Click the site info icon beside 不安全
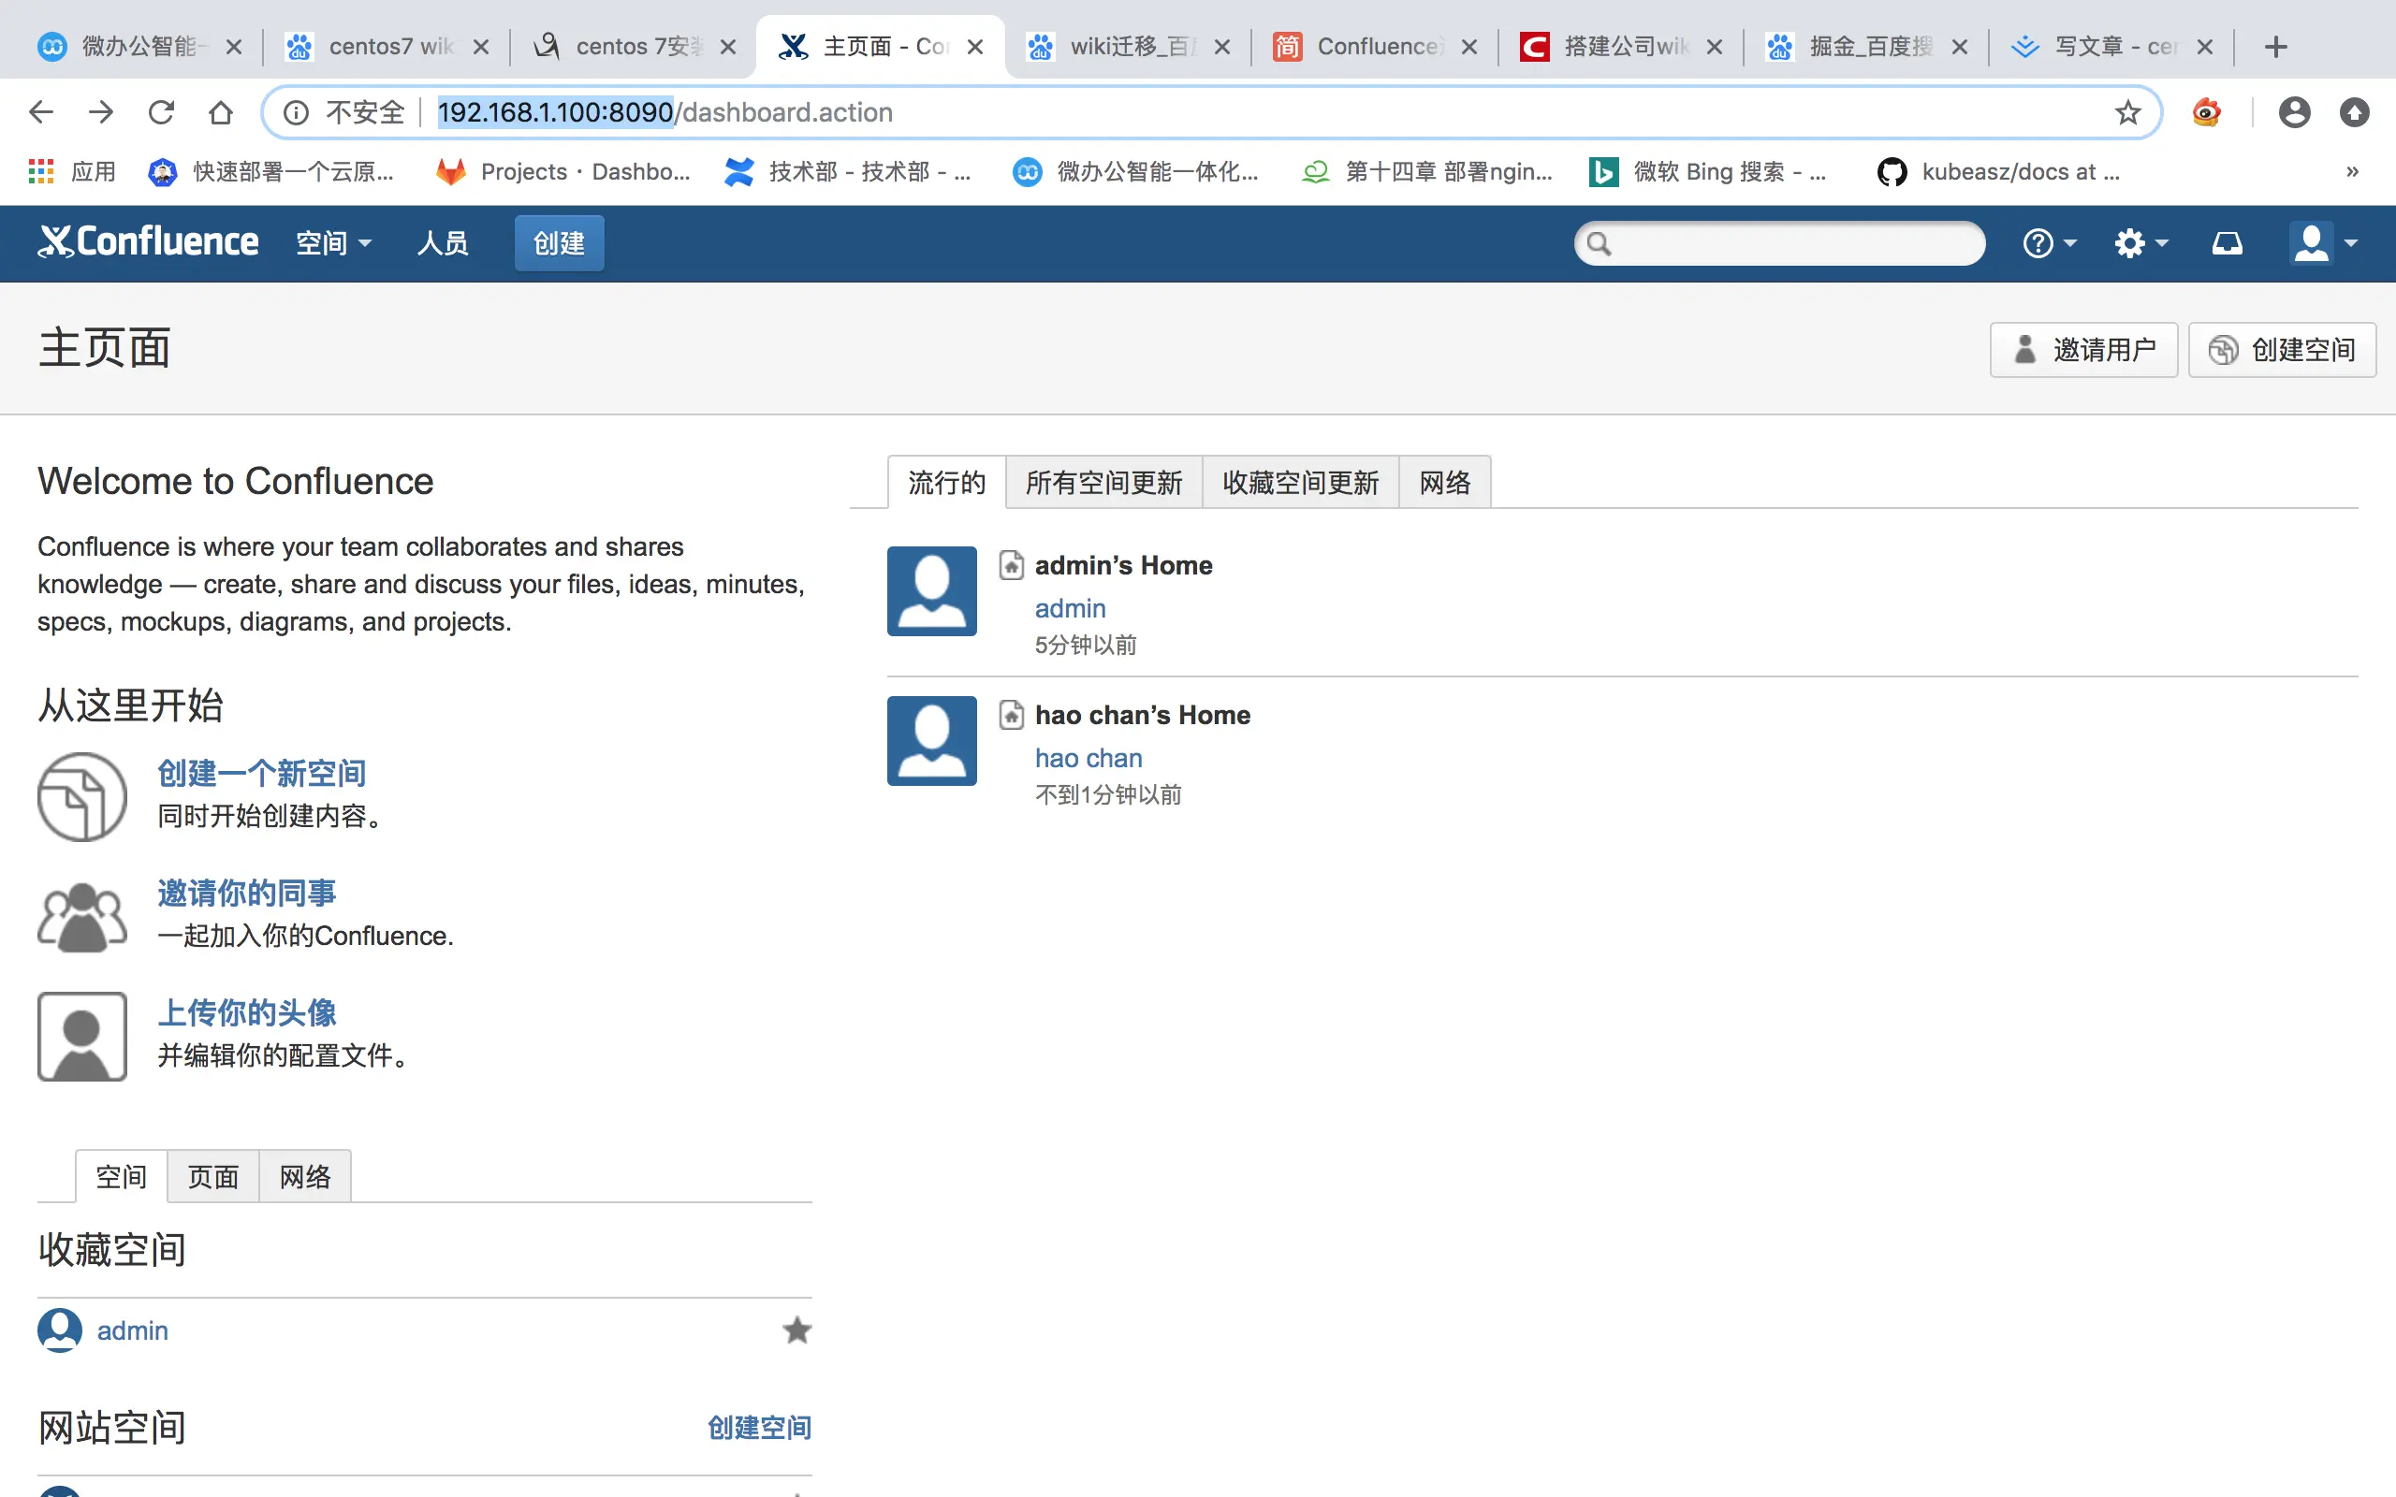Screen dimensions: 2396x1497 tap(296, 113)
